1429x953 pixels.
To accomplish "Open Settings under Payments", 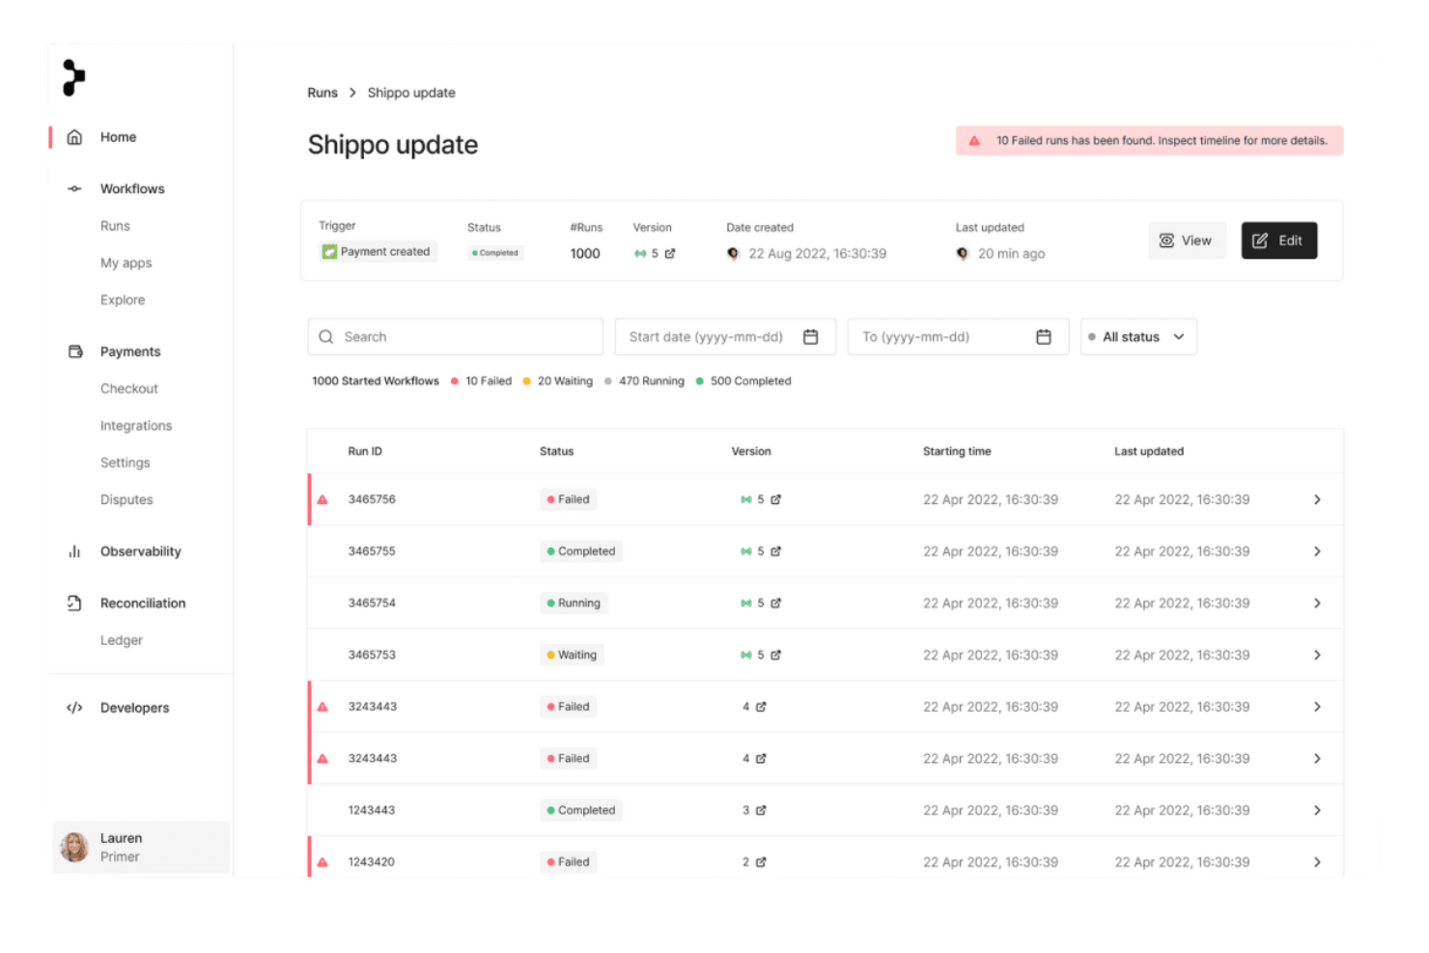I will [126, 462].
